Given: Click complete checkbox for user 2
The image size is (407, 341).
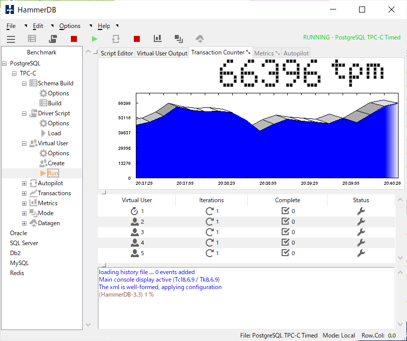Looking at the screenshot, I should tap(285, 221).
